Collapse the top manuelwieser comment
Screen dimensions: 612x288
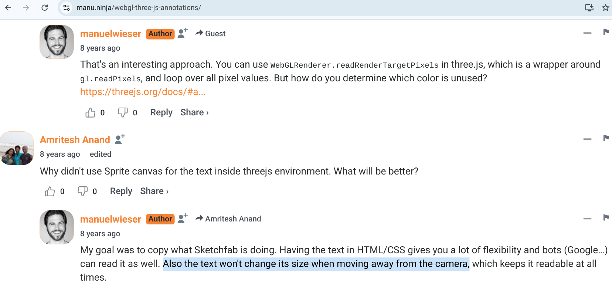587,33
